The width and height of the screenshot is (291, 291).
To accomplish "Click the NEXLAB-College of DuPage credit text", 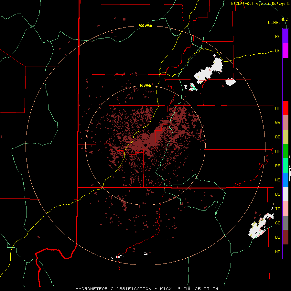I will (258, 4).
